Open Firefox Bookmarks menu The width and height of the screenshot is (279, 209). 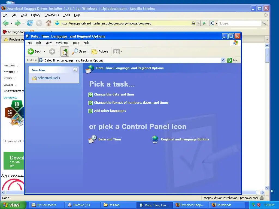pyautogui.click(x=51, y=15)
